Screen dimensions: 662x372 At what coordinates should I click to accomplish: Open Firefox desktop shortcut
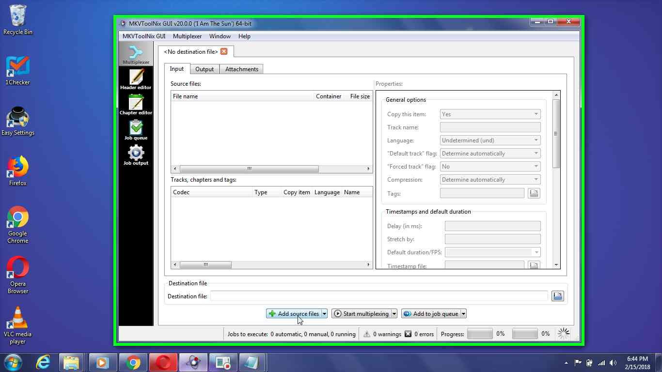coord(18,171)
